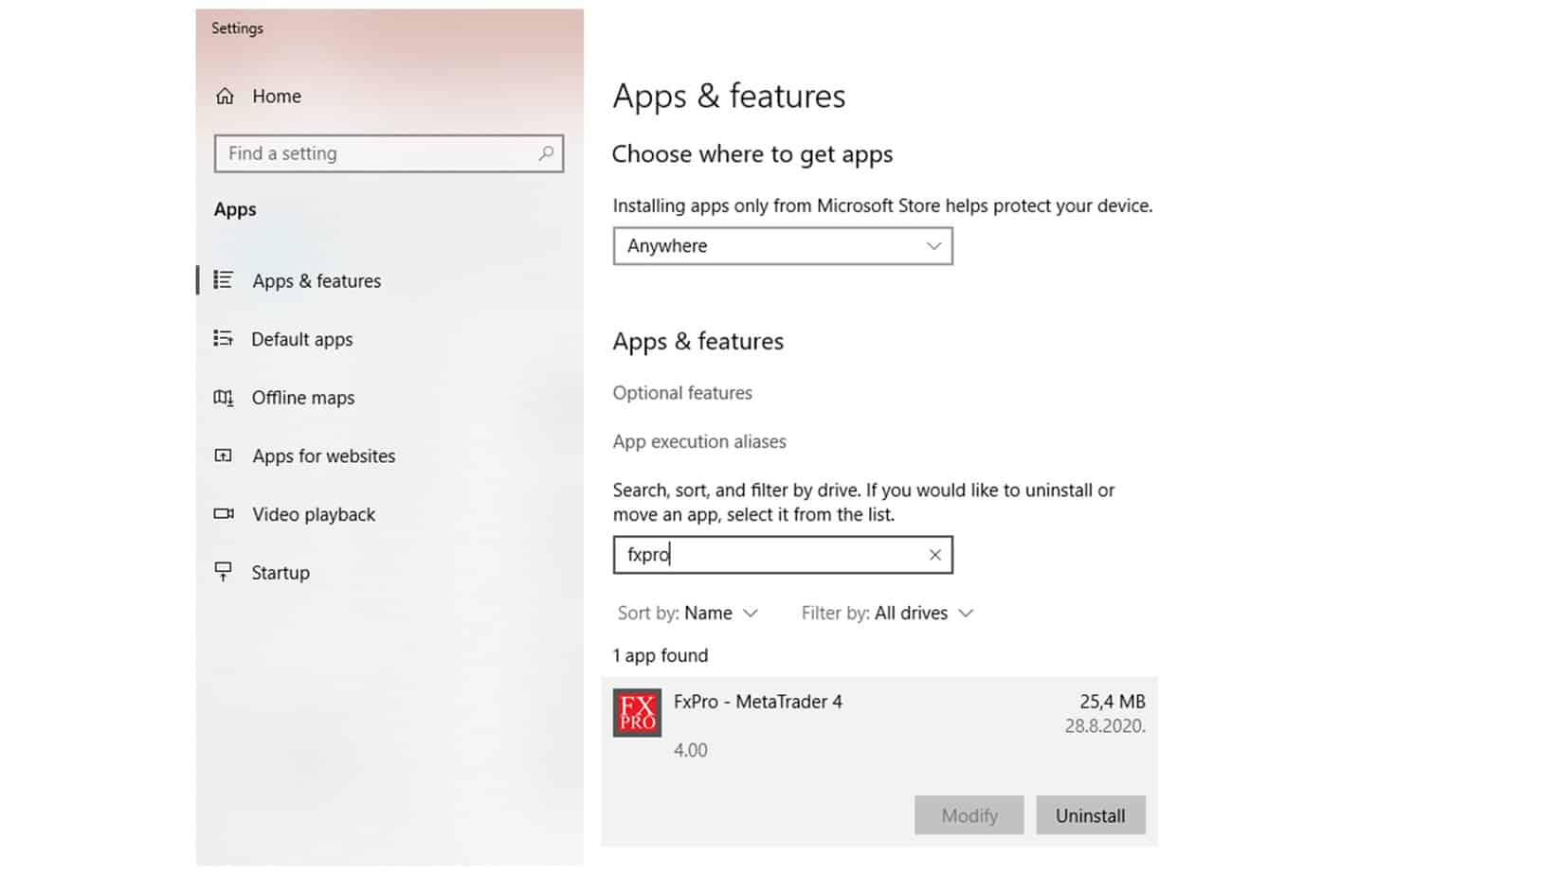This screenshot has height=875, width=1557.
Task: Click the Default apps icon
Action: coord(224,338)
